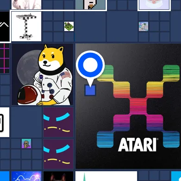Select the checkered tower tile
This screenshot has height=181, width=181.
click(x=26, y=26)
